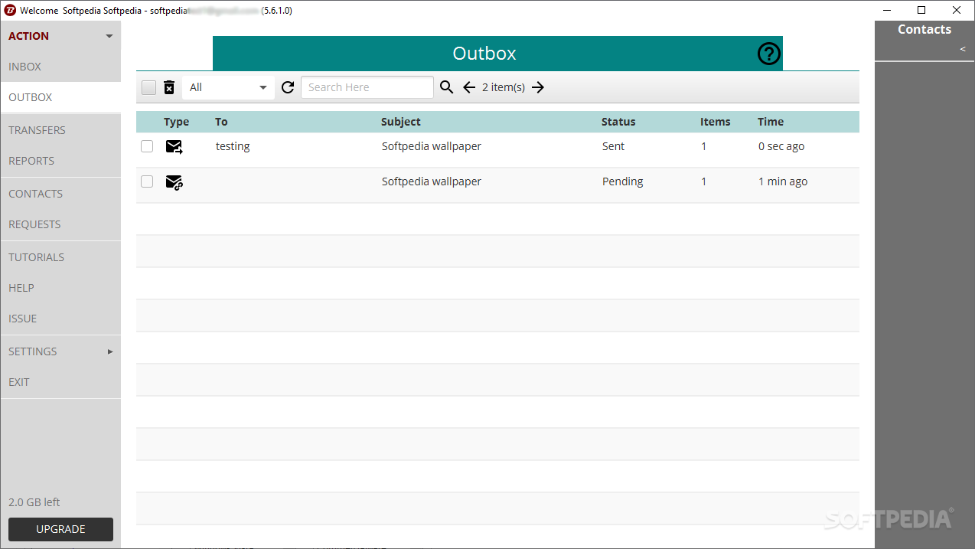Click the '0 sec ago' time cell
This screenshot has width=975, height=549.
click(781, 146)
